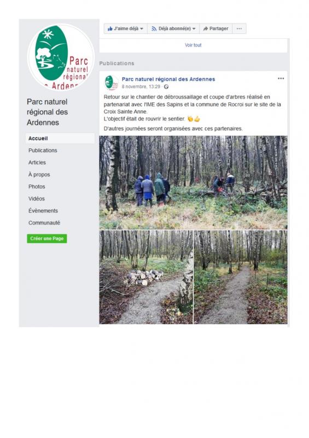Share the page with Partager button
309x438 pixels.
216,28
